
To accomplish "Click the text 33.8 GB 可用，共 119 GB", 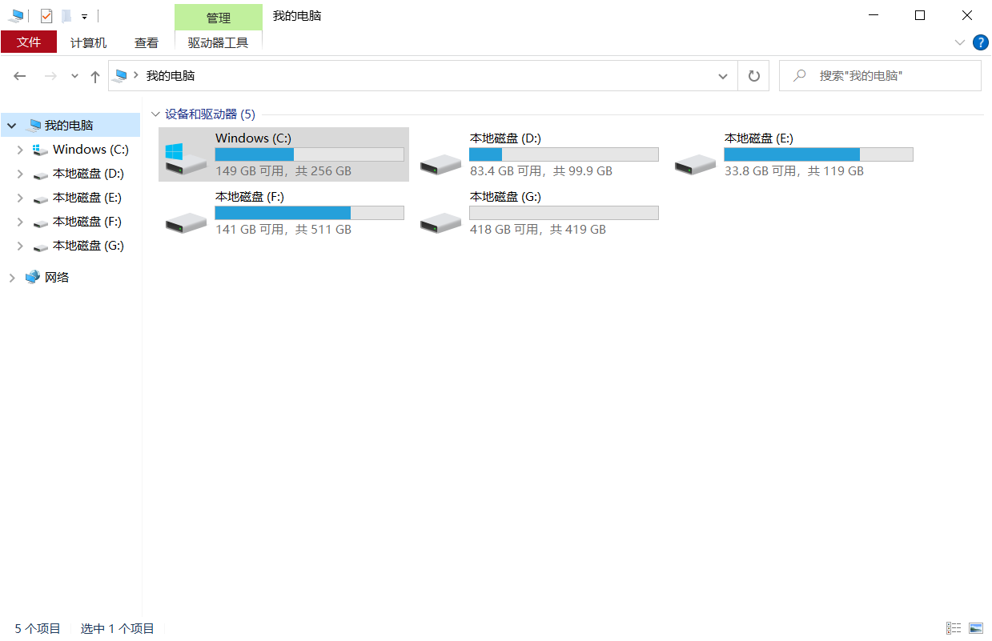I will click(x=794, y=171).
